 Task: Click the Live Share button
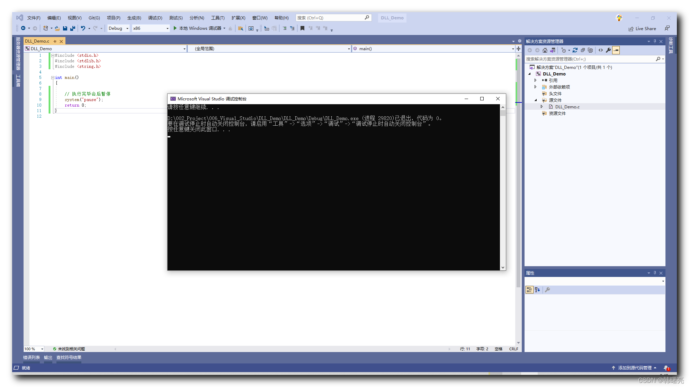642,28
